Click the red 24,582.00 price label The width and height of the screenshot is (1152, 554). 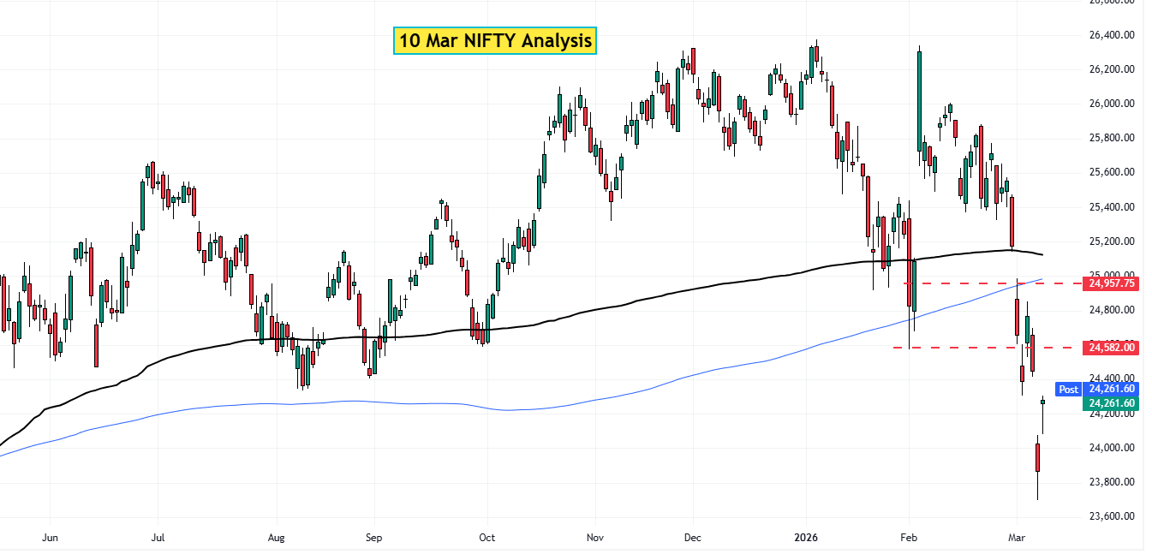coord(1111,348)
